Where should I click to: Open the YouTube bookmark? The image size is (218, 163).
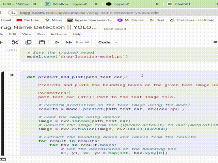(28, 20)
